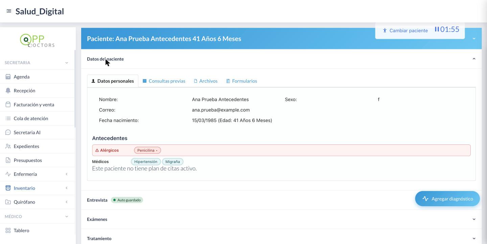Click the Cola de atención list icon
This screenshot has width=487, height=244.
pyautogui.click(x=8, y=118)
